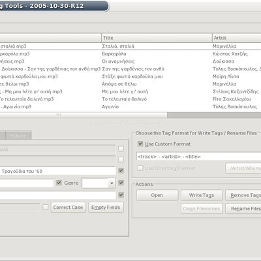Open the Genre dropdown arrow

[x=112, y=183]
